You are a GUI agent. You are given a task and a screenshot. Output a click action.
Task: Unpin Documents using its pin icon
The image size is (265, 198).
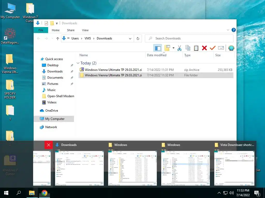click(72, 78)
